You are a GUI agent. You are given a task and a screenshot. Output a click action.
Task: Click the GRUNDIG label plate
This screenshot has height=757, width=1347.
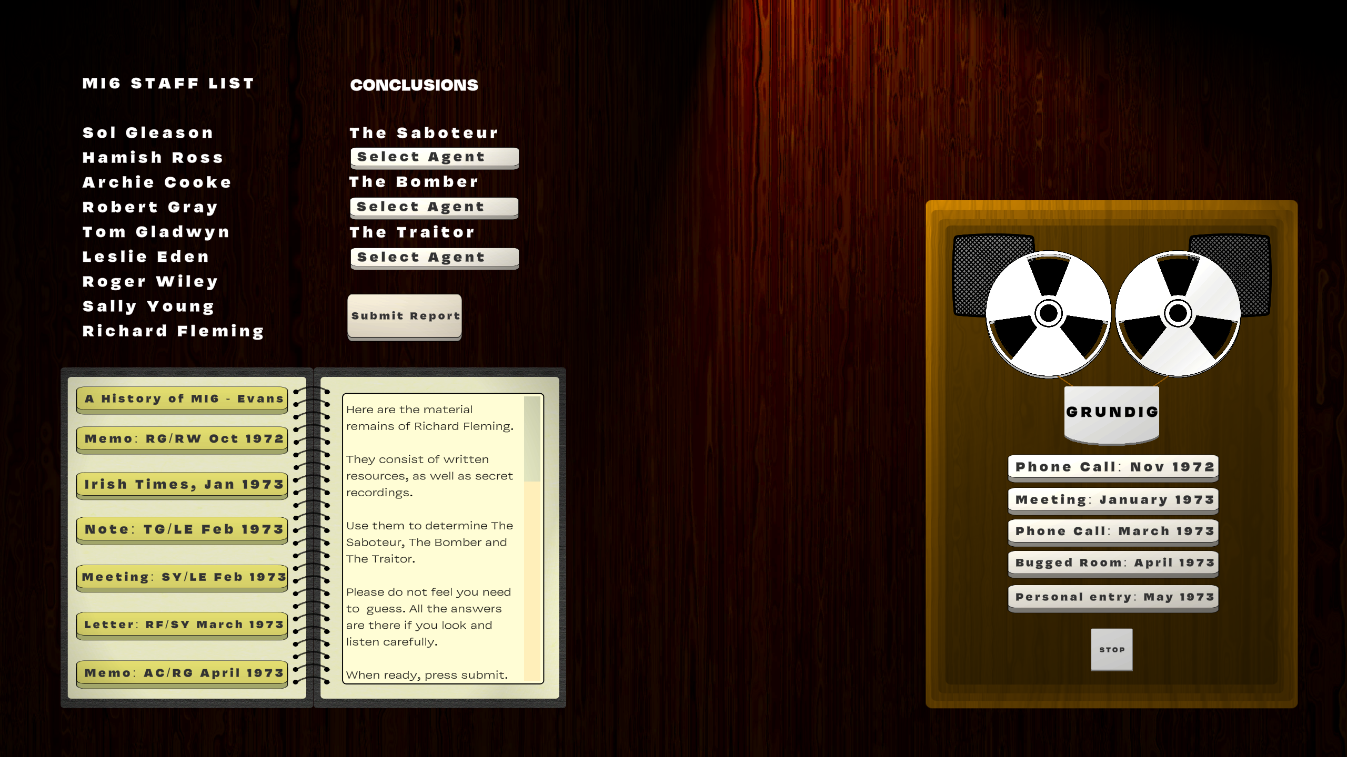pos(1111,413)
